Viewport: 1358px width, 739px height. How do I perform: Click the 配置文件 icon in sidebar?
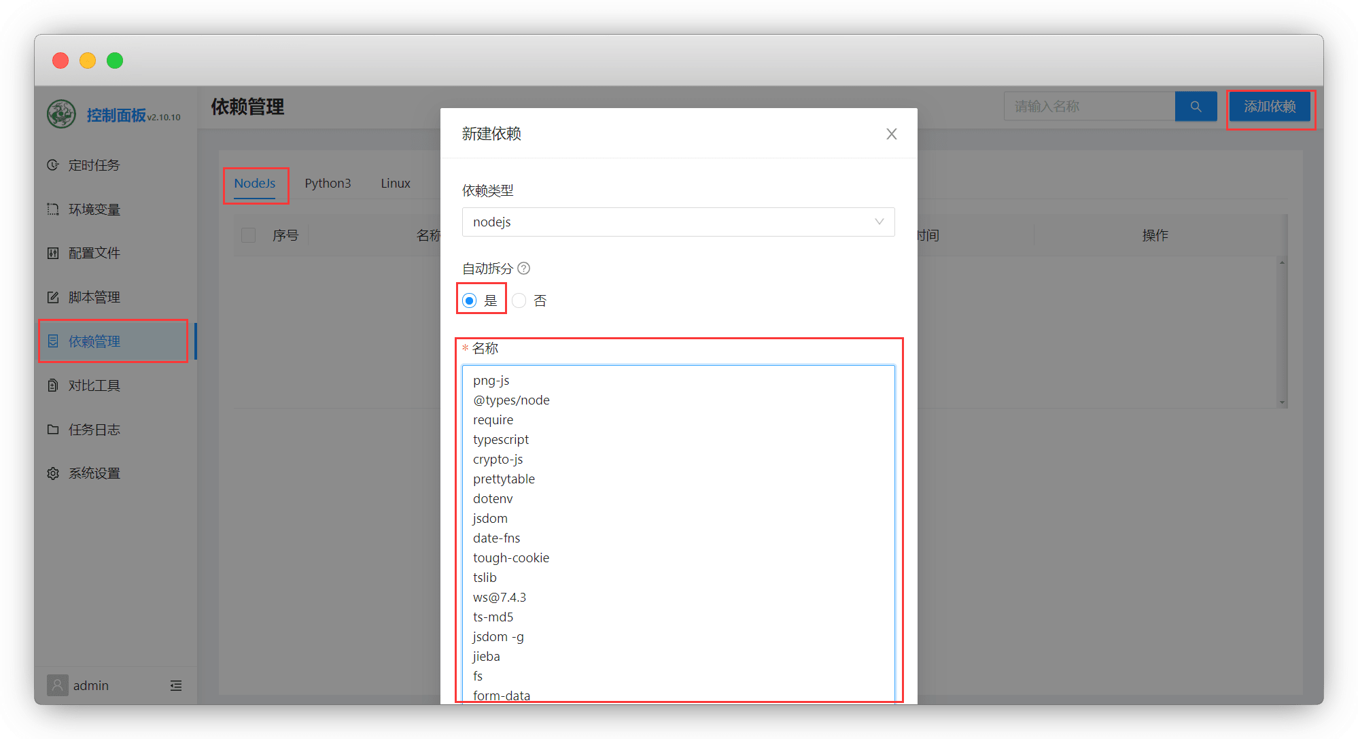tap(53, 253)
